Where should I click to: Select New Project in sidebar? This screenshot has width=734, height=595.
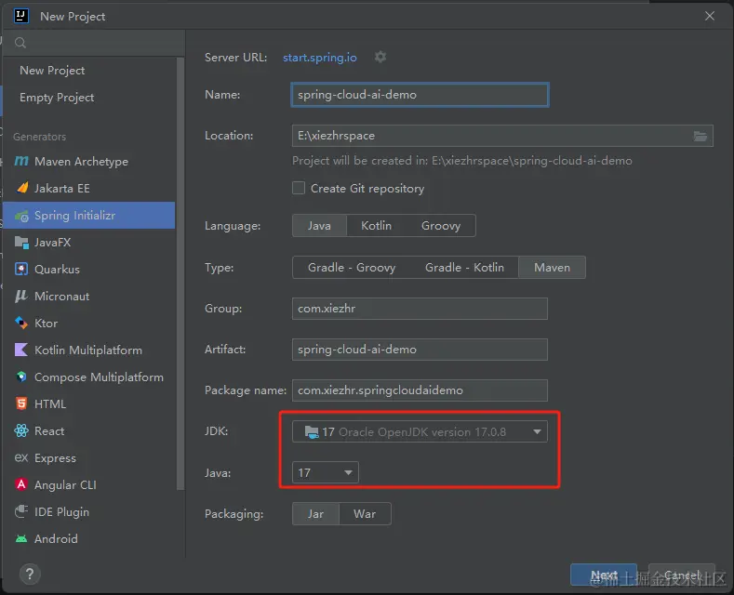[52, 71]
